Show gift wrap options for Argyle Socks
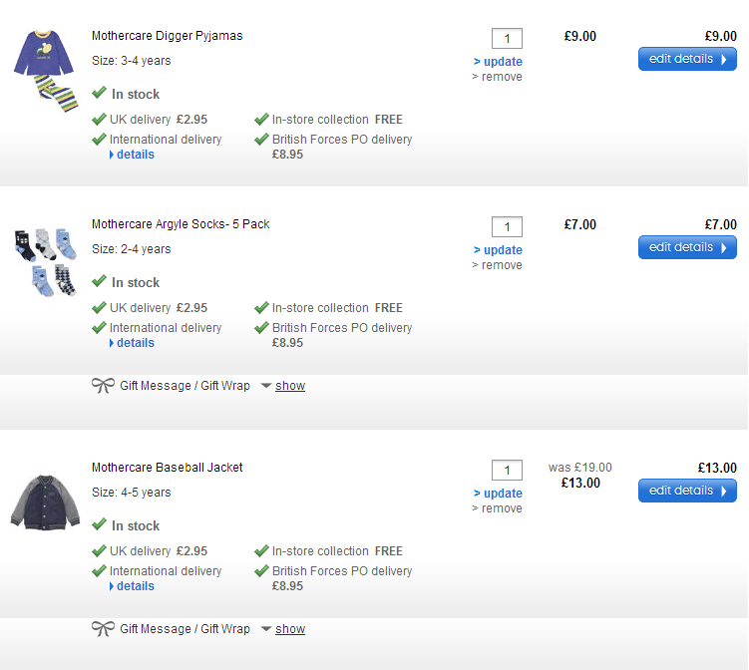Viewport: 749px width, 670px height. [x=290, y=386]
